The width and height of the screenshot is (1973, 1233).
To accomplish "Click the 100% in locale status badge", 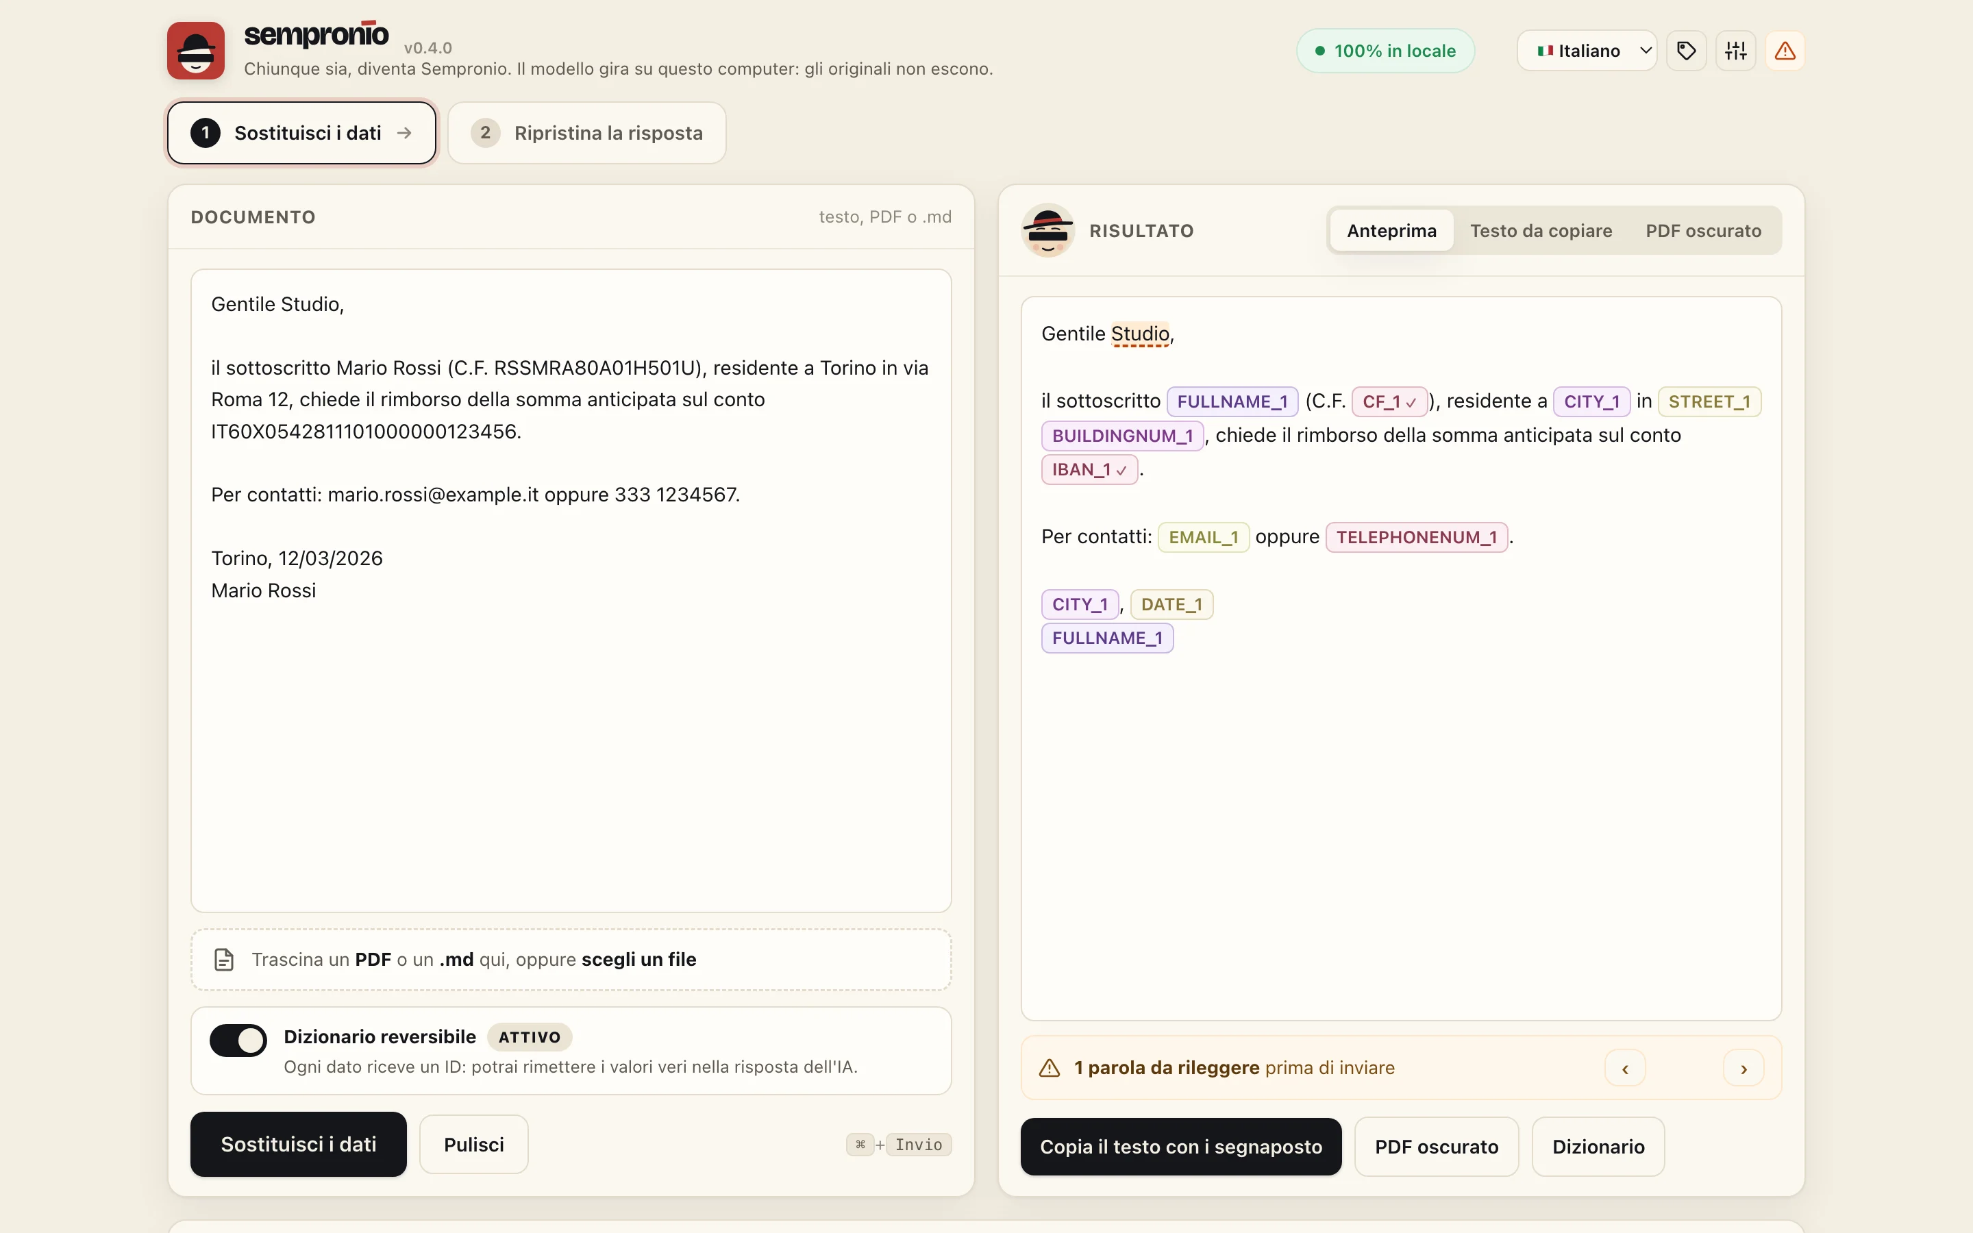I will [x=1385, y=51].
